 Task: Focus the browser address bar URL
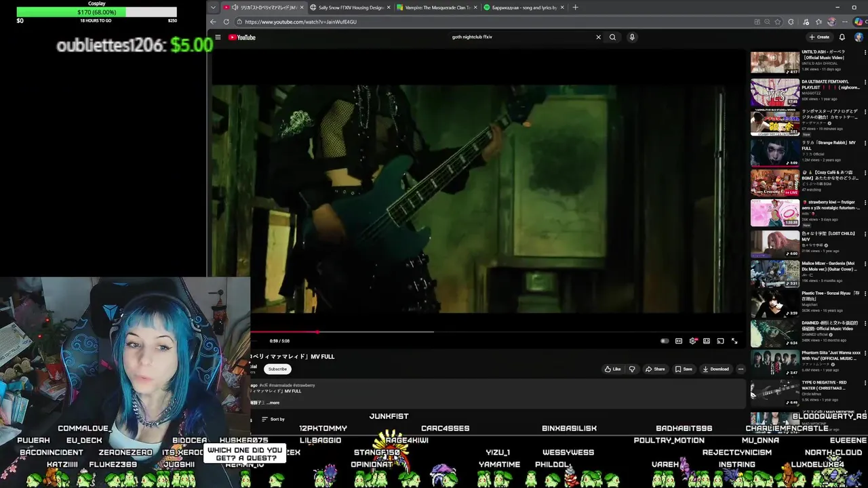(x=300, y=22)
